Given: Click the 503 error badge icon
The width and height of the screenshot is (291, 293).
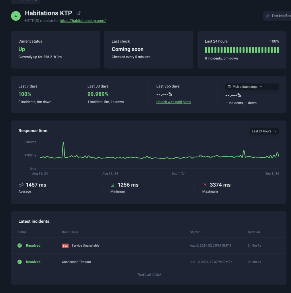Looking at the screenshot, I should (65, 246).
